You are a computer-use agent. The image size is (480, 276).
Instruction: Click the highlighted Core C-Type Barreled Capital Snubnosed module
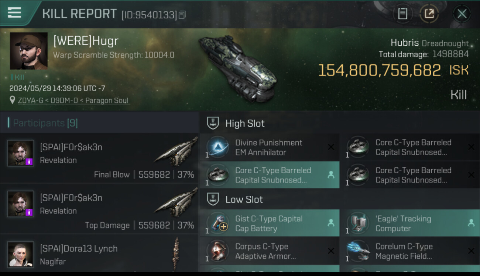click(270, 175)
